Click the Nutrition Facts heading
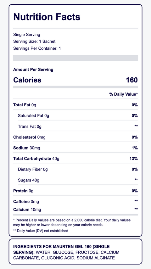This screenshot has width=151, height=269. pyautogui.click(x=47, y=17)
